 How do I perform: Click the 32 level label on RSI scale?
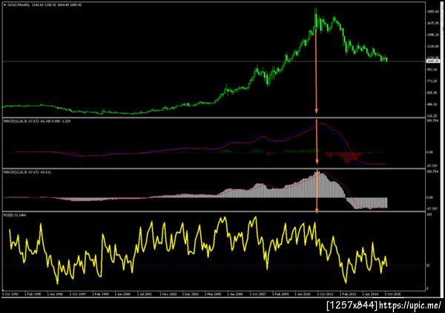pyautogui.click(x=428, y=266)
